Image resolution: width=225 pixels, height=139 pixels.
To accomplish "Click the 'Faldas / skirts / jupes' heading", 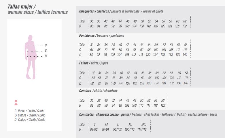I will click(94, 63).
